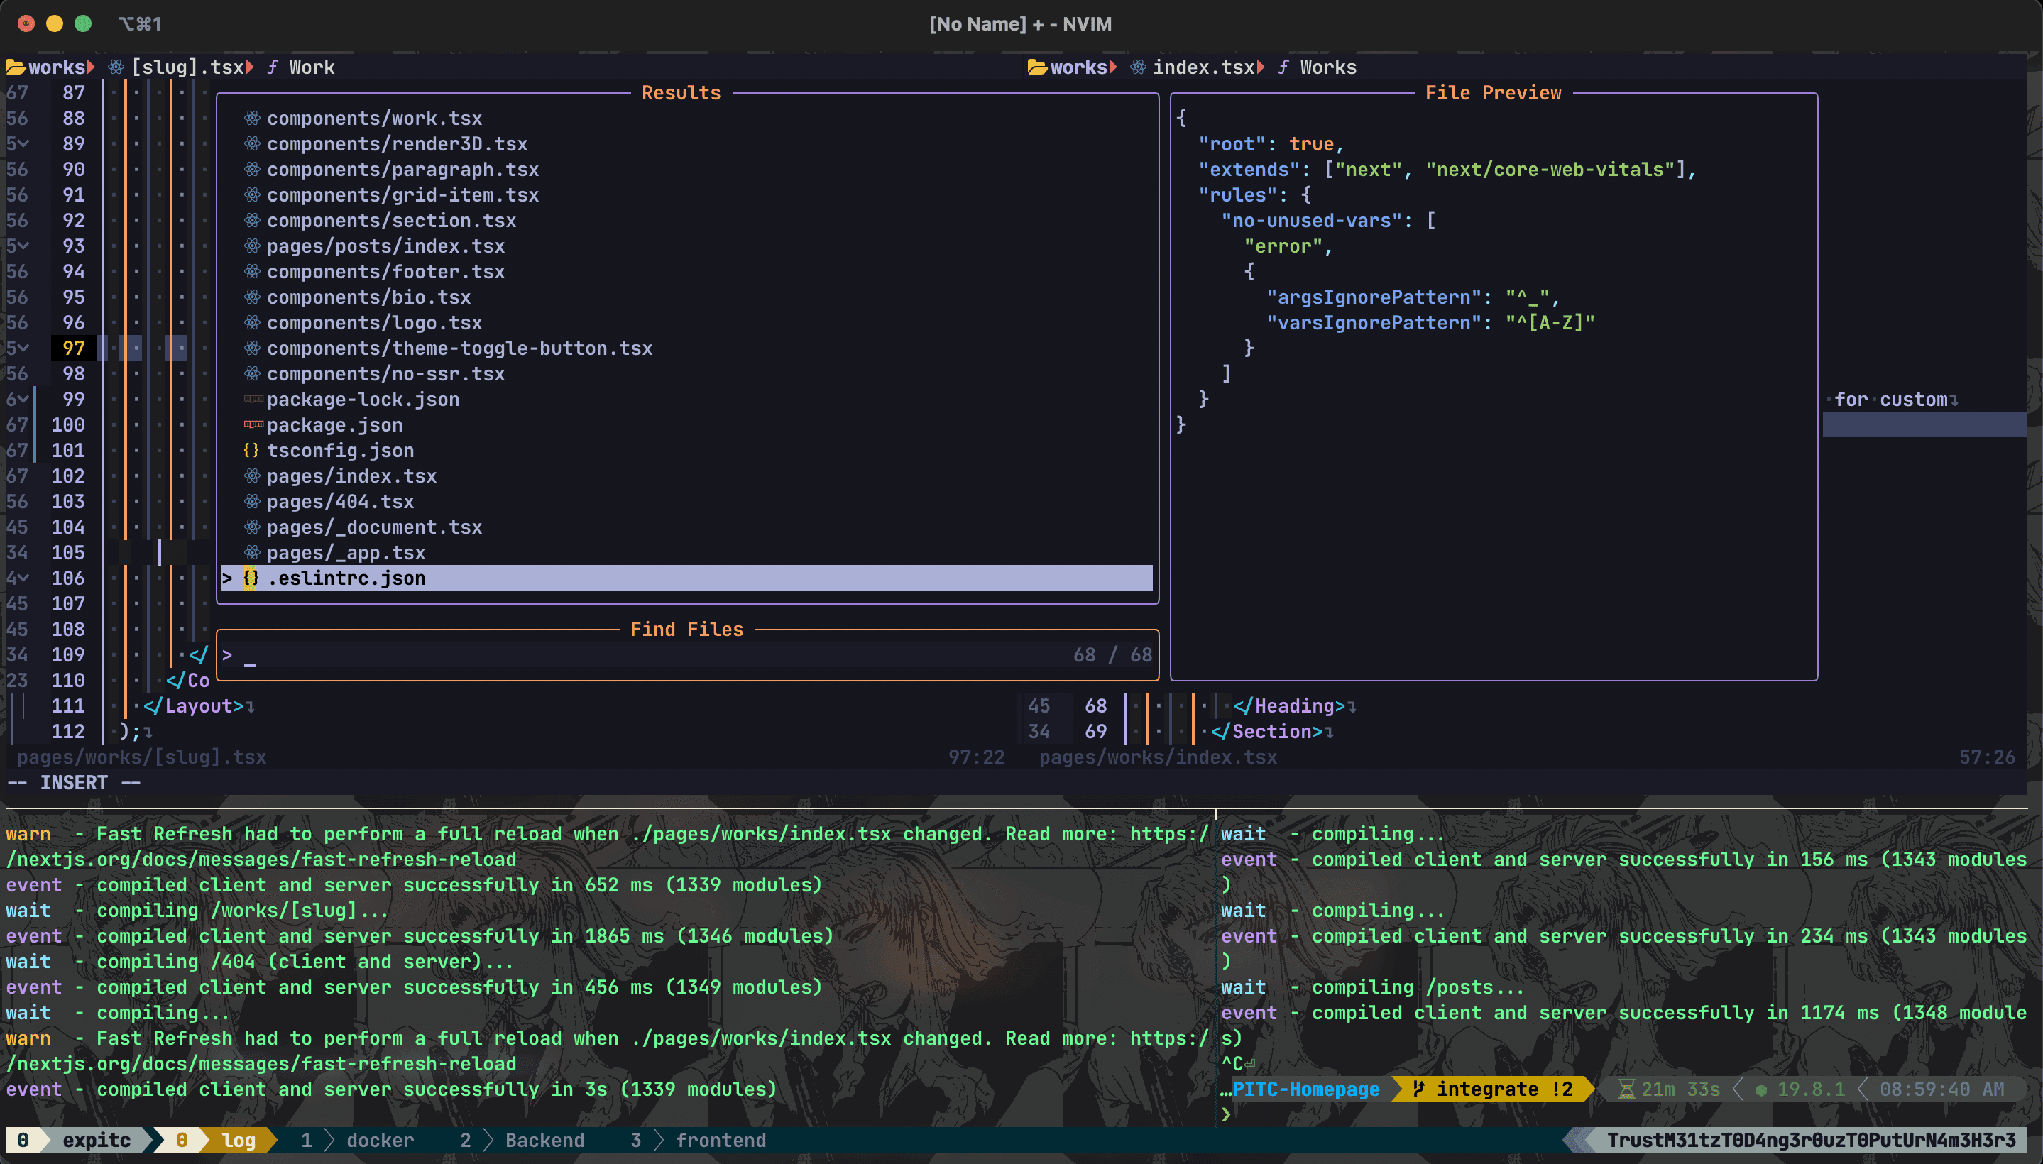Click the </Layout> closing tag
Screen dimensions: 2043x1164
click(192, 707)
